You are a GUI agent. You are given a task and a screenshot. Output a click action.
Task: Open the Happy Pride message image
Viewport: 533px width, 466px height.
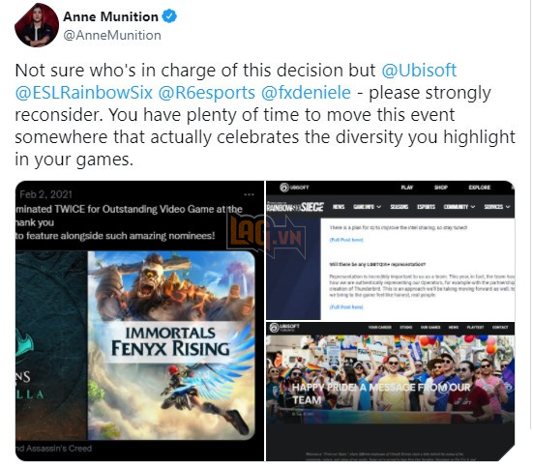(390, 379)
